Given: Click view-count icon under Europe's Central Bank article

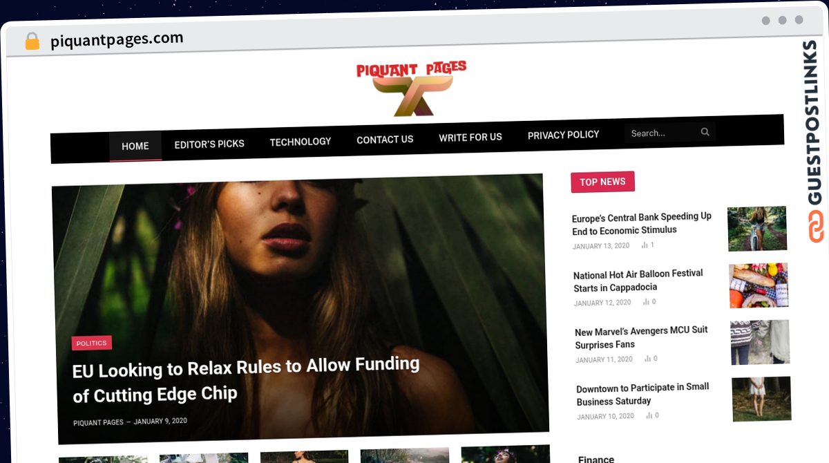Looking at the screenshot, I should pyautogui.click(x=645, y=245).
